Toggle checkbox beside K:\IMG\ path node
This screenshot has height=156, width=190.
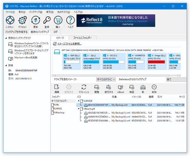(82, 101)
